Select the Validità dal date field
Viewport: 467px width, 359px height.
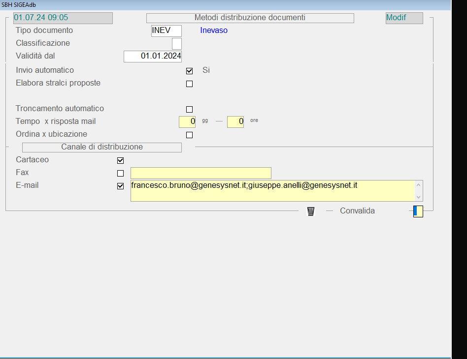tap(153, 56)
